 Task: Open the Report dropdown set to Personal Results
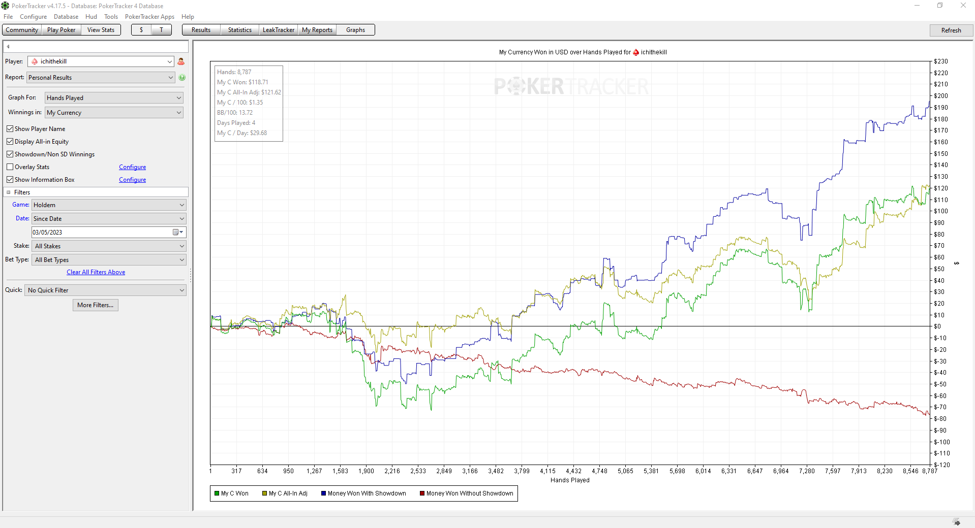(101, 78)
